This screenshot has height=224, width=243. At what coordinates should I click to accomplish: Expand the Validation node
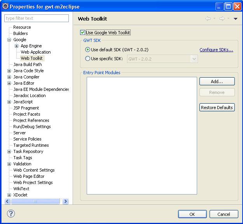point(9,164)
